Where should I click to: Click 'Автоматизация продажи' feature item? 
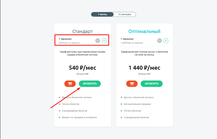tap(137, 104)
